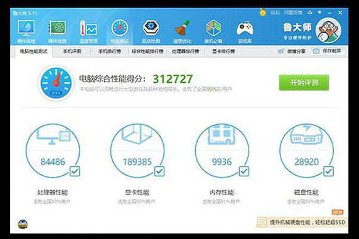
Task: Uncheck the 磁盘性能 test checkbox
Action: 328,171
